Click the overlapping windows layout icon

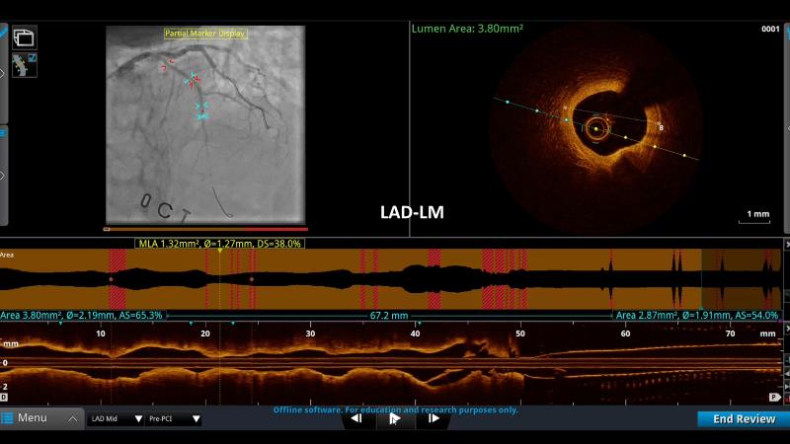25,38
